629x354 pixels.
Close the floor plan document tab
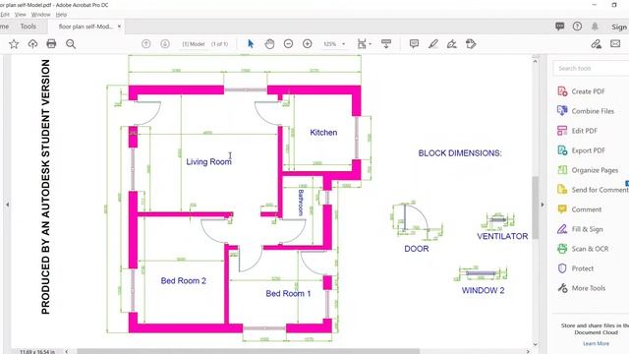coord(119,27)
